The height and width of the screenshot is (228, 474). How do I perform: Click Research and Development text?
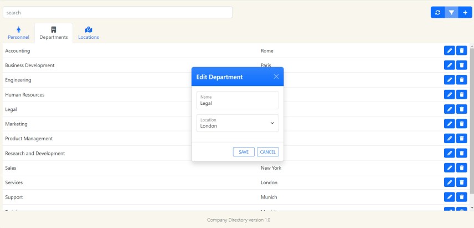click(x=35, y=154)
